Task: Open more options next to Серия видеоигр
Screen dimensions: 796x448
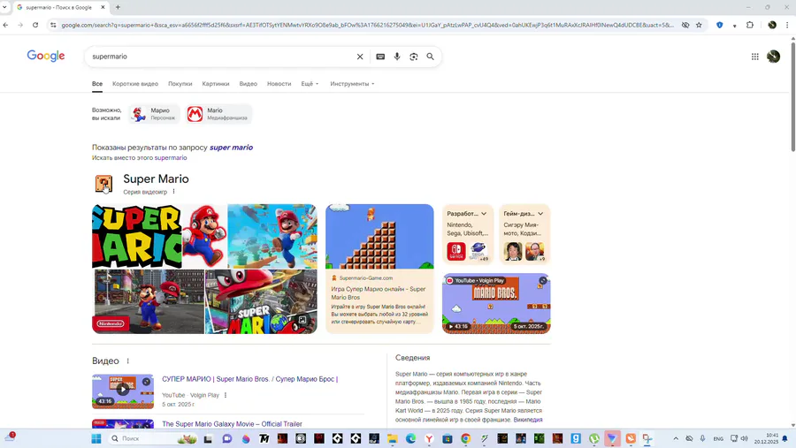Action: [x=173, y=191]
